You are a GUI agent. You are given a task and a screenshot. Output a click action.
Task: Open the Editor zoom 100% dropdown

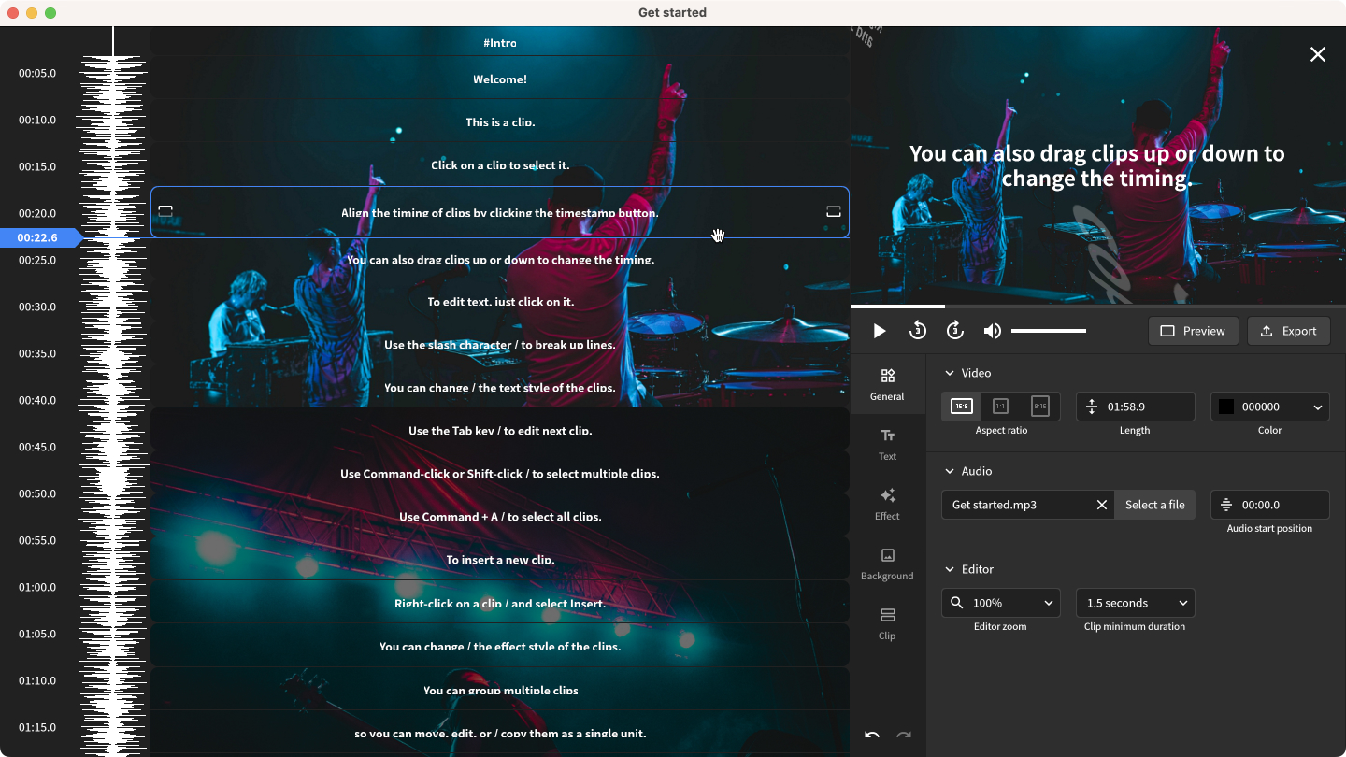point(1000,603)
